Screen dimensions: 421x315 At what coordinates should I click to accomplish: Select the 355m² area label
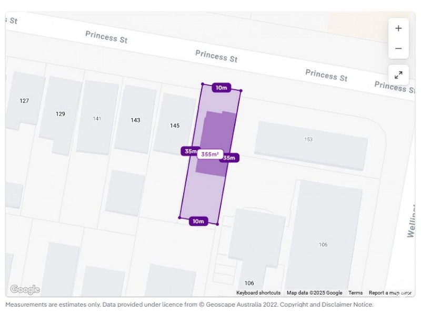click(x=210, y=154)
